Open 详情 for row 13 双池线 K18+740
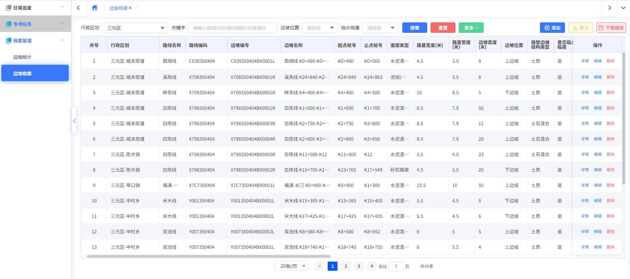 [585, 247]
